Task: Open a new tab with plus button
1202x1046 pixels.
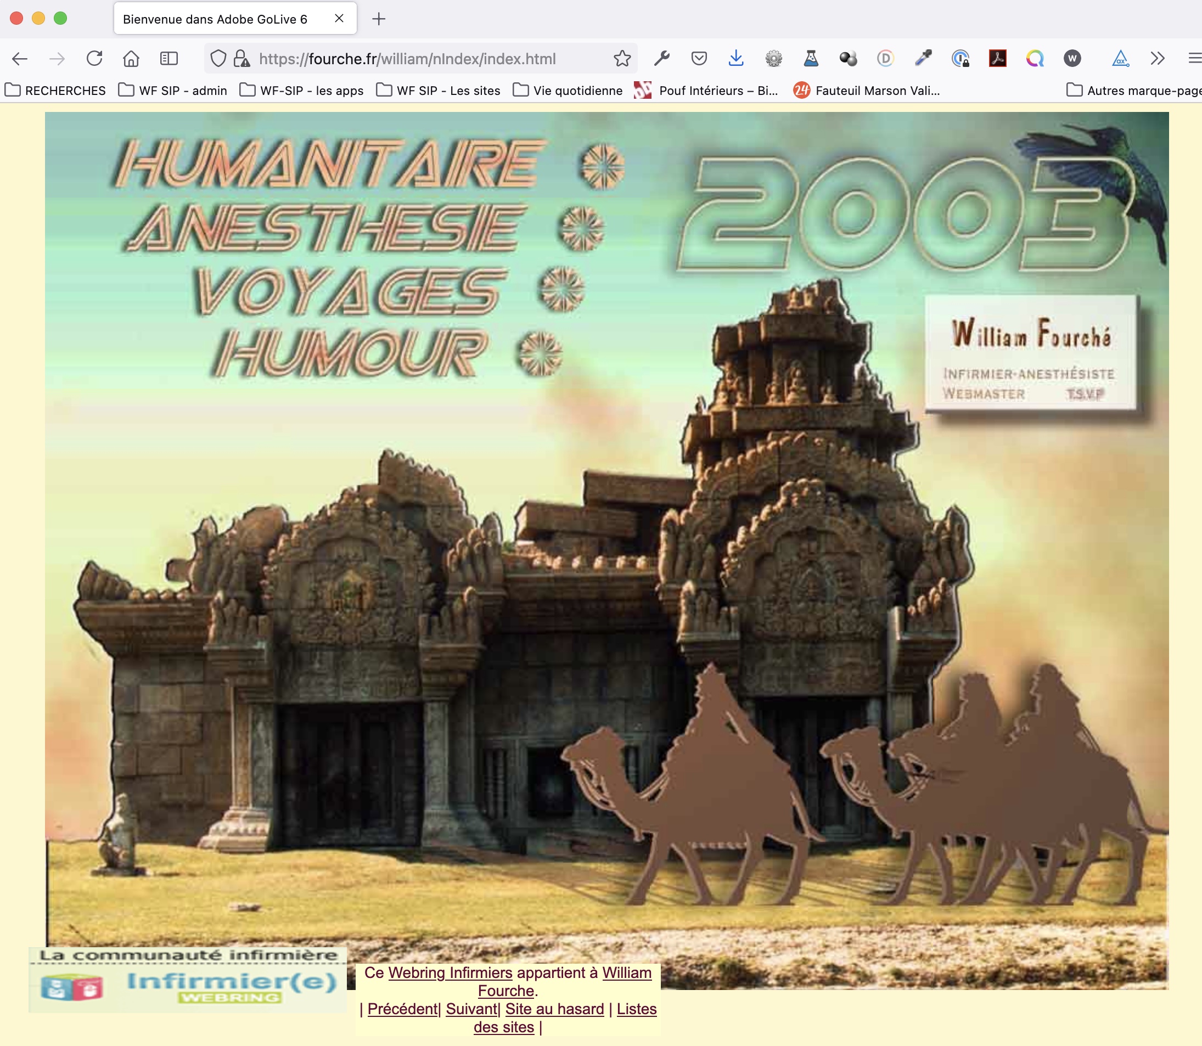Action: [379, 19]
